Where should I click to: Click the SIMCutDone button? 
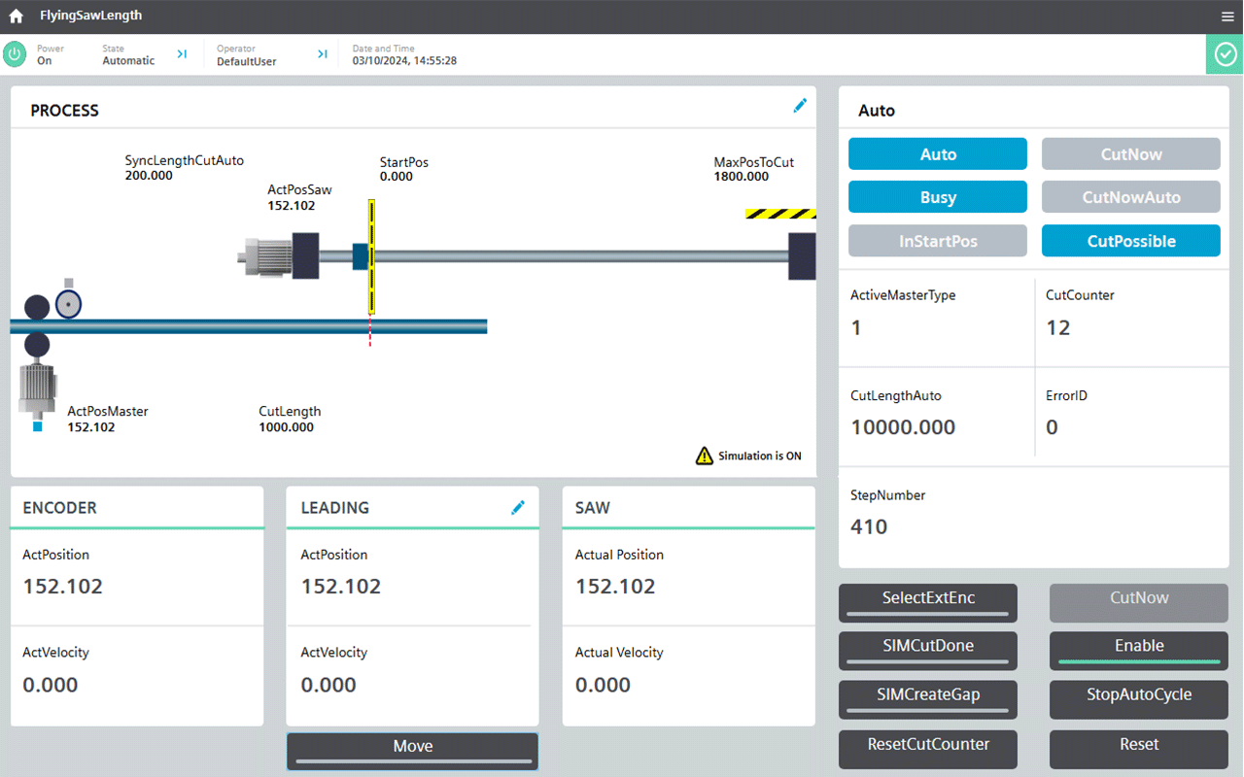(928, 651)
